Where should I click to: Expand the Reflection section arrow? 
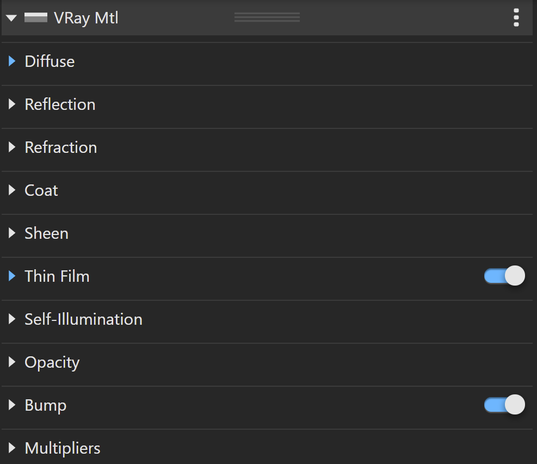coord(12,104)
